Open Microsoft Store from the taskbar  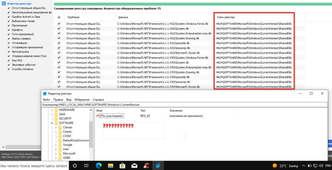(122, 165)
